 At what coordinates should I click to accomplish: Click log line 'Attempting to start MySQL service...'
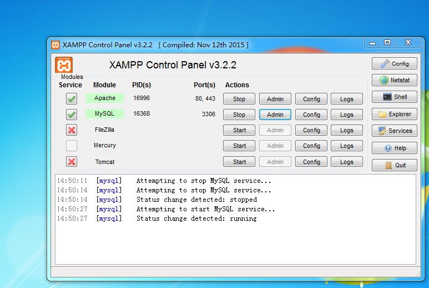(x=206, y=209)
